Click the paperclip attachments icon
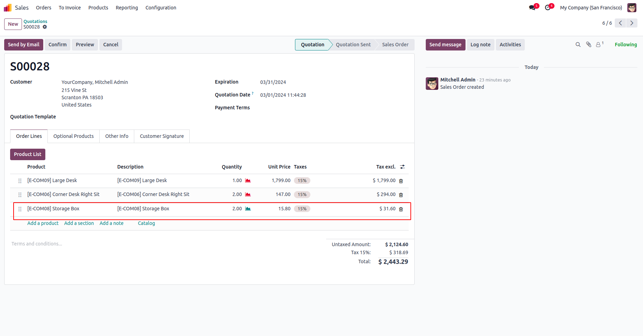 (589, 45)
